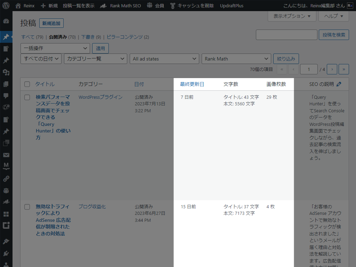Open UpdraftPlus admin bar menu
Viewport: 356px width, 267px height.
click(x=232, y=6)
